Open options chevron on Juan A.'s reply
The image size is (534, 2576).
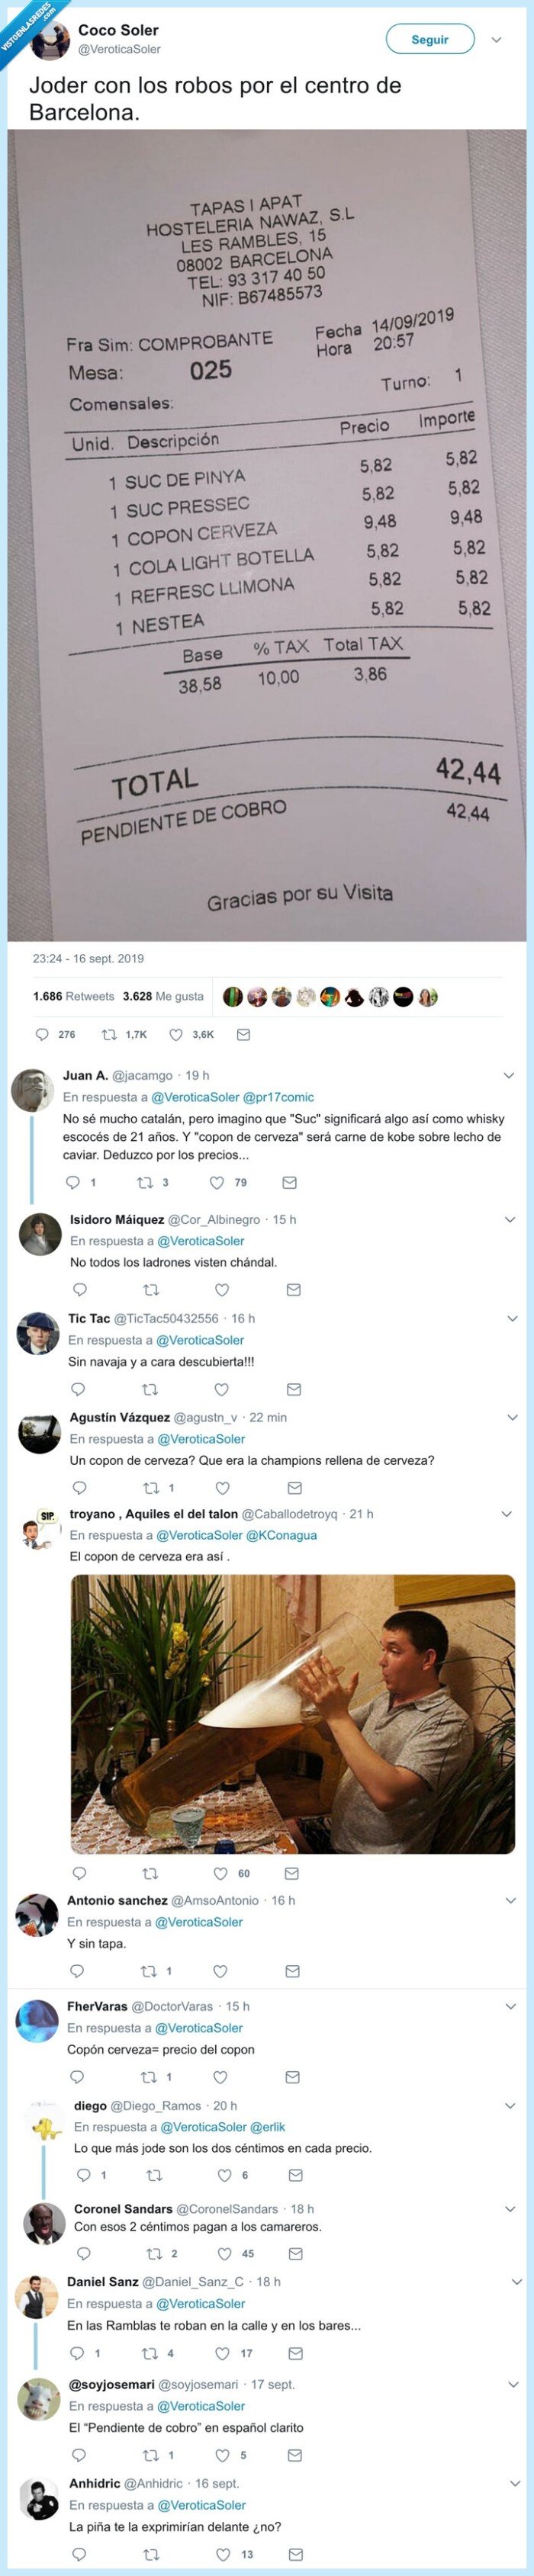tap(509, 1075)
